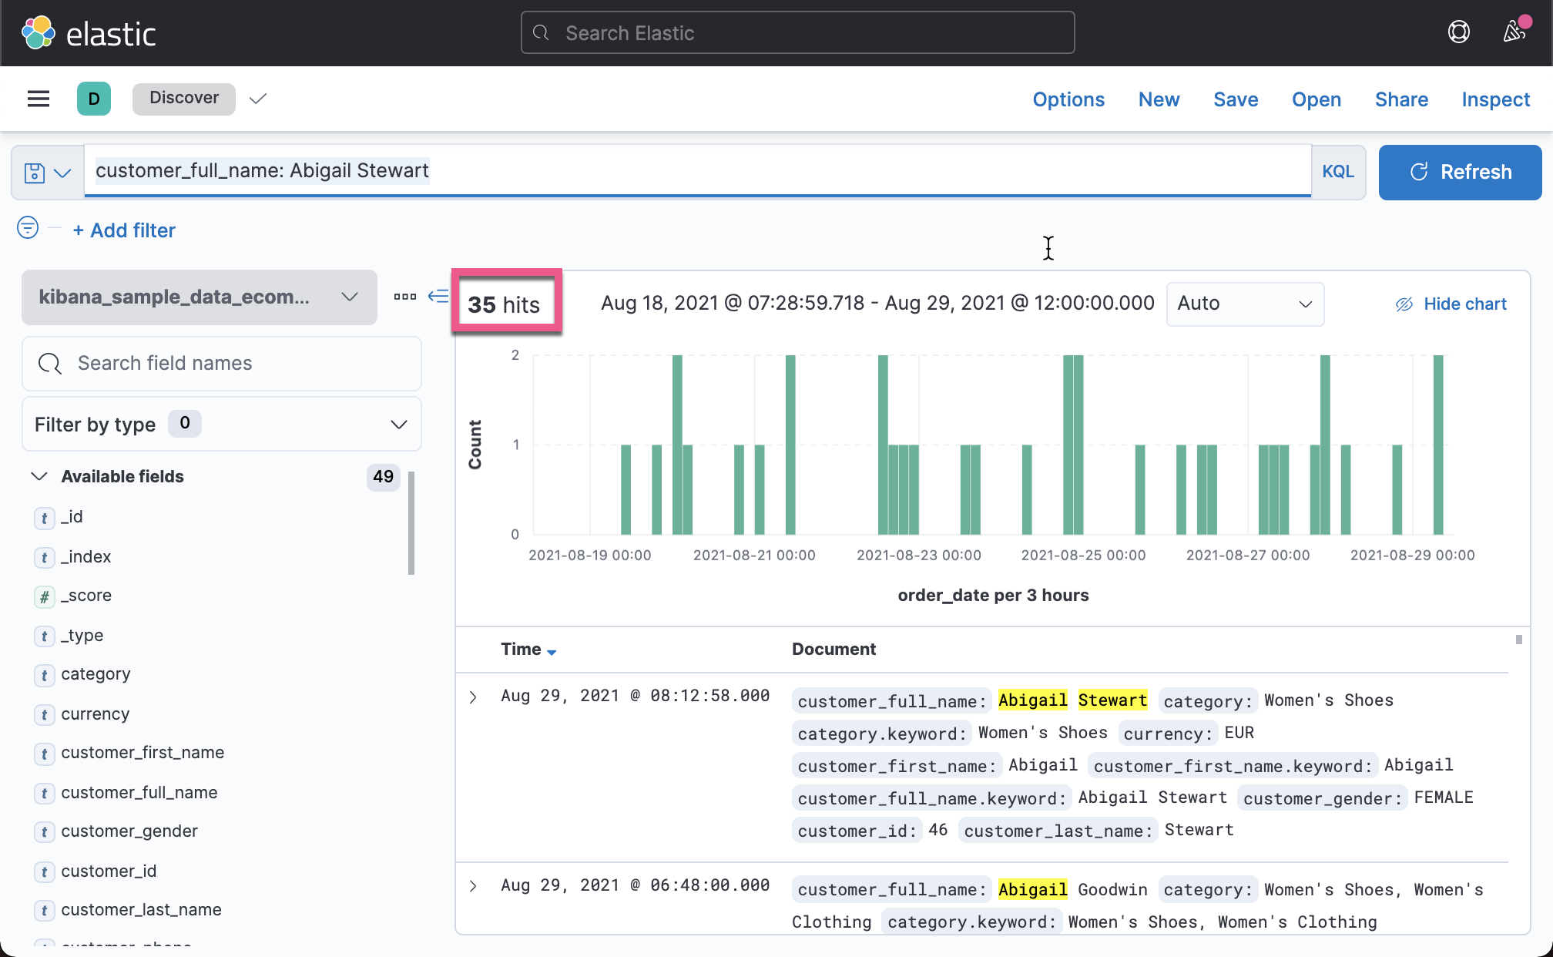Open the Auto interval dropdown
The width and height of the screenshot is (1553, 957).
pos(1244,304)
